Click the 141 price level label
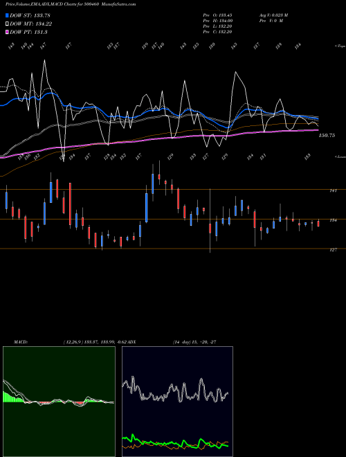Viewport: 346px width, 457px height. 333,190
